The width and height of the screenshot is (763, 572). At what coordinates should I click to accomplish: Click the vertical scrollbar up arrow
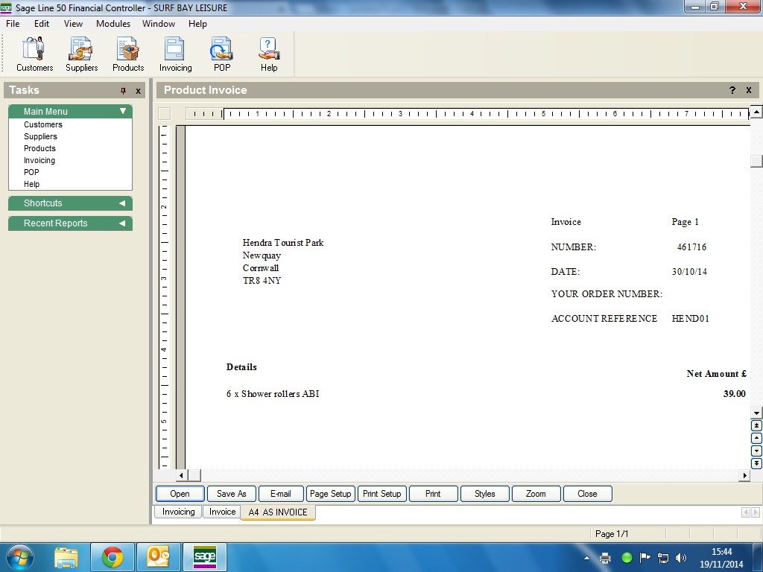[x=756, y=112]
